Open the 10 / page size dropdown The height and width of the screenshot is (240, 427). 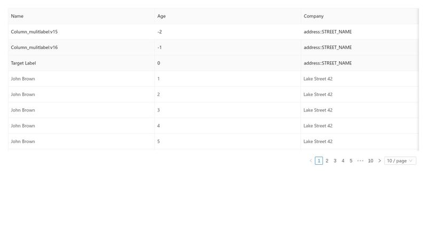400,161
